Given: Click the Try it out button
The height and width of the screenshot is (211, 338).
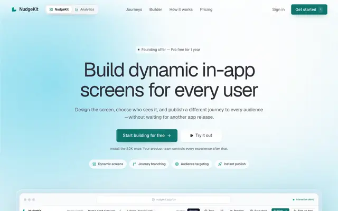Looking at the screenshot, I should click(x=201, y=136).
